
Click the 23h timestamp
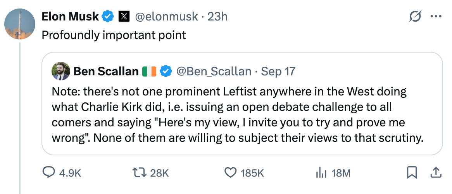[x=218, y=17]
